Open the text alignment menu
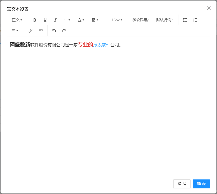Screen dimensions: 217x194 click(x=15, y=31)
